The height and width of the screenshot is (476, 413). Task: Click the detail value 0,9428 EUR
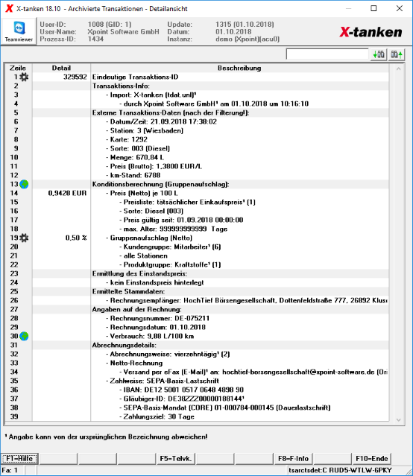point(67,193)
